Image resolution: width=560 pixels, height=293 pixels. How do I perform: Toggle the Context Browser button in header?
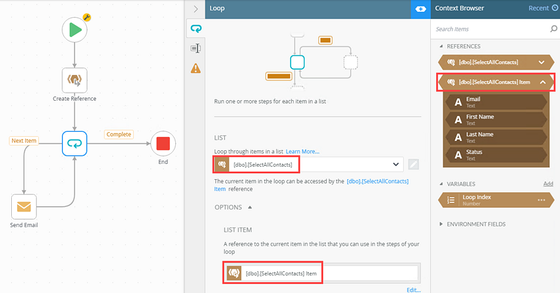[x=421, y=9]
